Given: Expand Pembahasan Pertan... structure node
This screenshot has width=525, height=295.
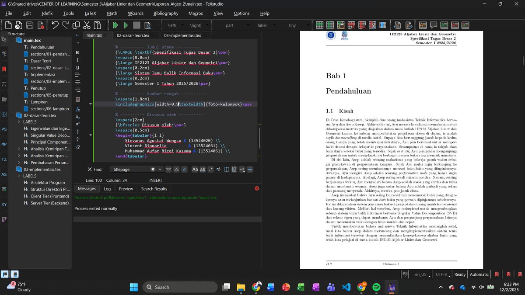Looking at the screenshot, I should (19, 163).
